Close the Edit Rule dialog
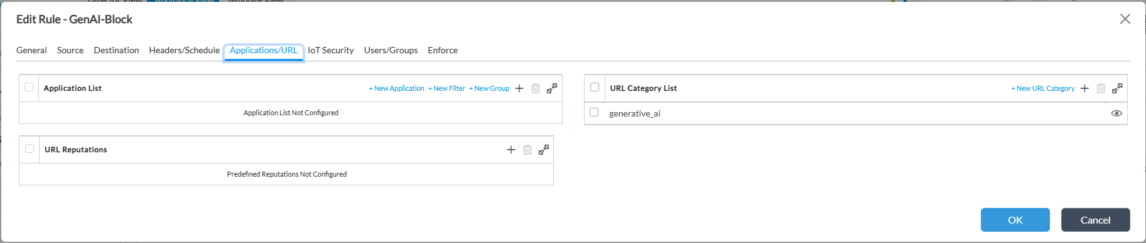This screenshot has width=1146, height=243. tap(1125, 19)
